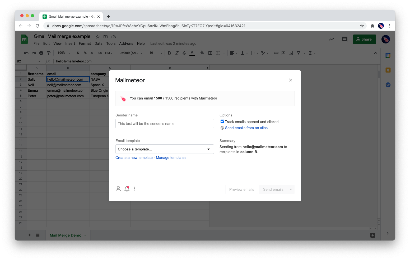The width and height of the screenshot is (410, 260).
Task: Open text color picker
Action: (192, 53)
